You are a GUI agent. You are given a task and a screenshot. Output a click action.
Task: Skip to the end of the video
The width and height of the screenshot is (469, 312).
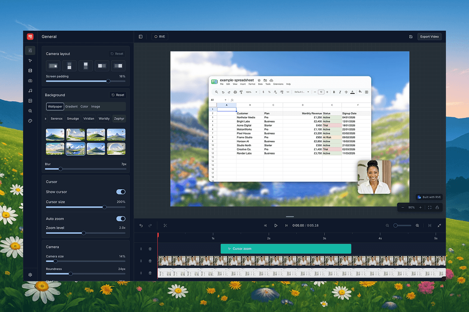286,226
